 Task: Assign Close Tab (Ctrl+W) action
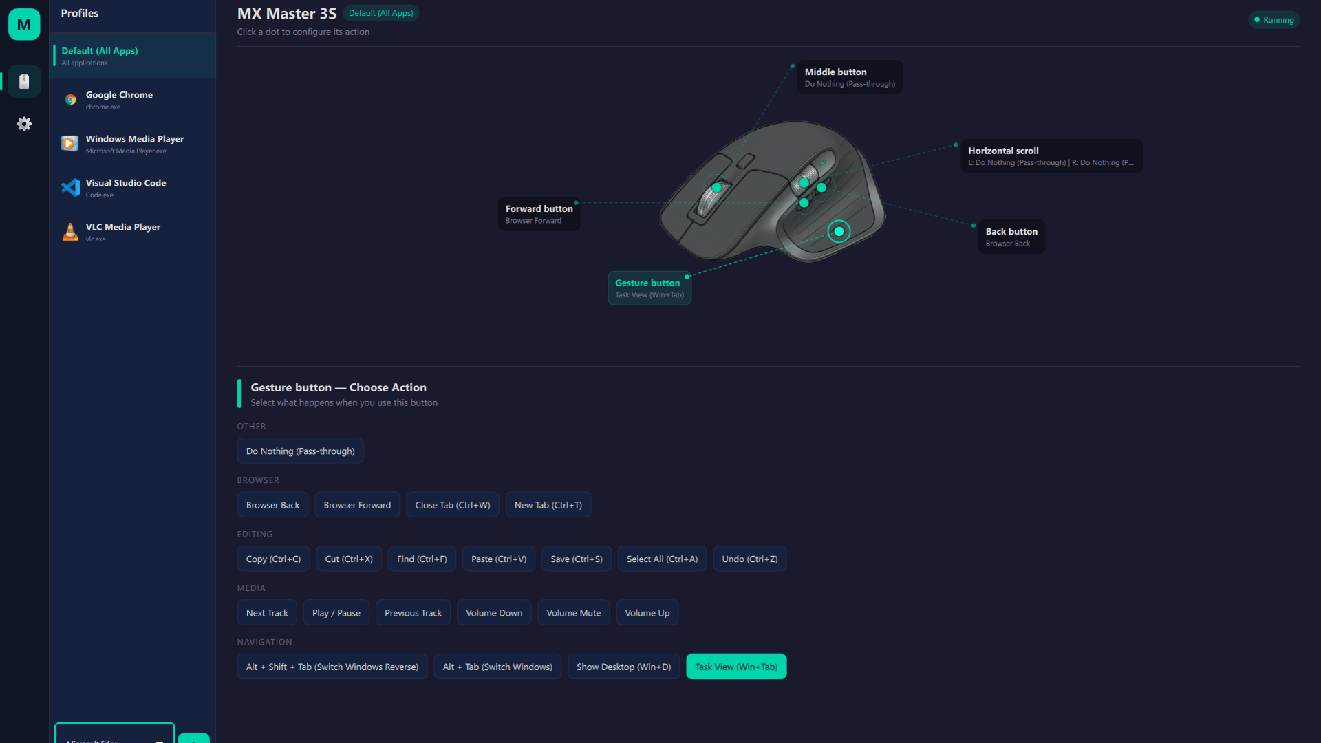pyautogui.click(x=452, y=505)
